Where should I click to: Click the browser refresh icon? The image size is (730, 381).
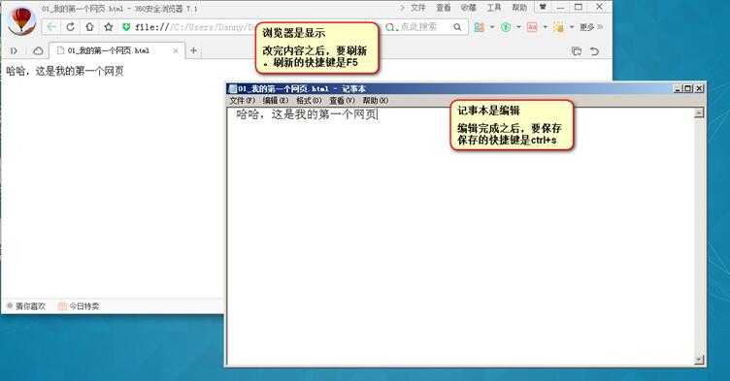coord(70,27)
